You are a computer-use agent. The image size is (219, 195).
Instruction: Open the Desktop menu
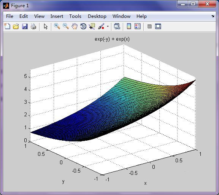[x=97, y=16]
